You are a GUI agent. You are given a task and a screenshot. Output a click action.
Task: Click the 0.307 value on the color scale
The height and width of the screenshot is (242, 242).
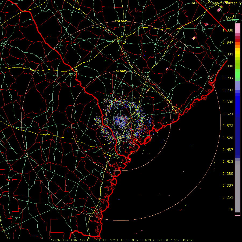coord(228,186)
